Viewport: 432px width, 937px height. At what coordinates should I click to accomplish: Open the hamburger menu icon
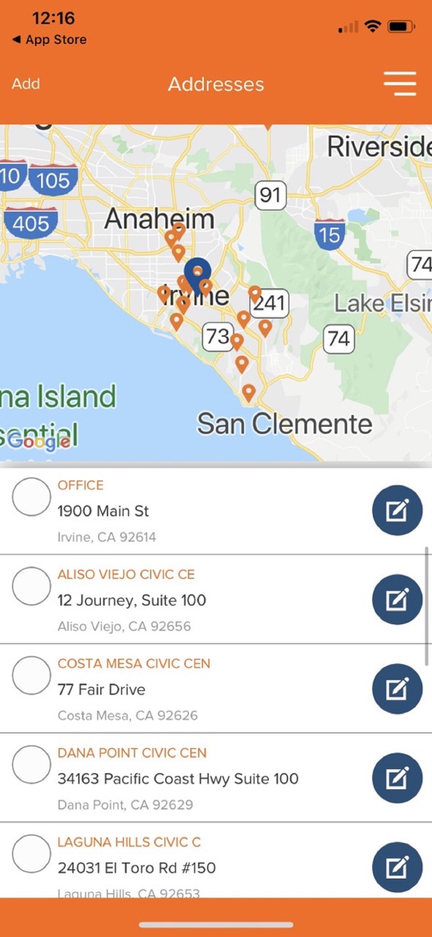click(400, 84)
